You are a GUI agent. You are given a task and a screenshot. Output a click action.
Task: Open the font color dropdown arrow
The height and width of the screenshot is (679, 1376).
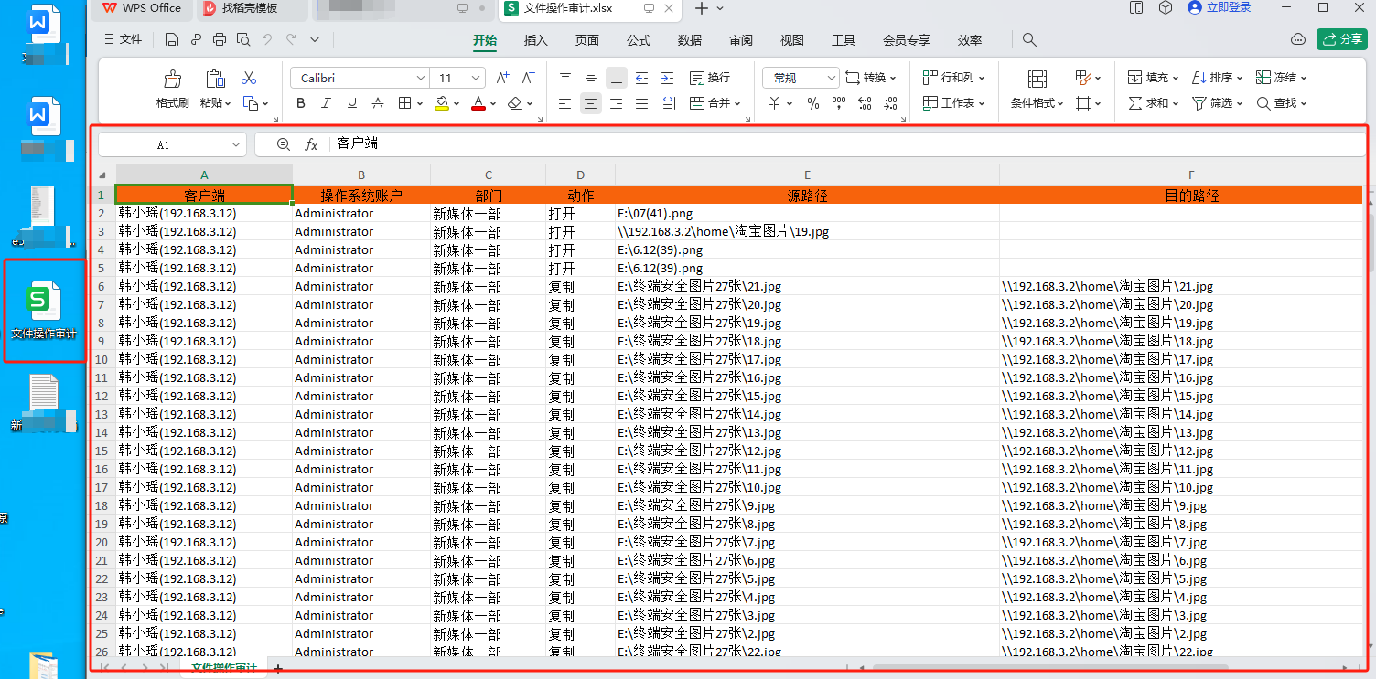click(492, 104)
